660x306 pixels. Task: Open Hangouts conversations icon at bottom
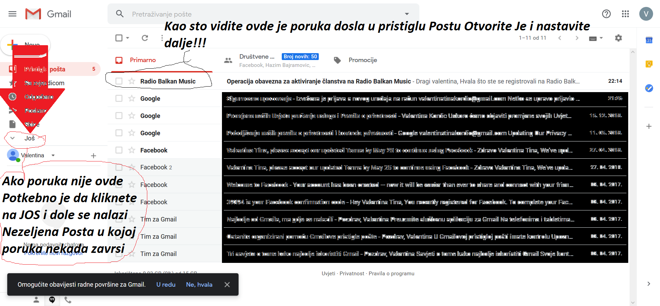52,300
